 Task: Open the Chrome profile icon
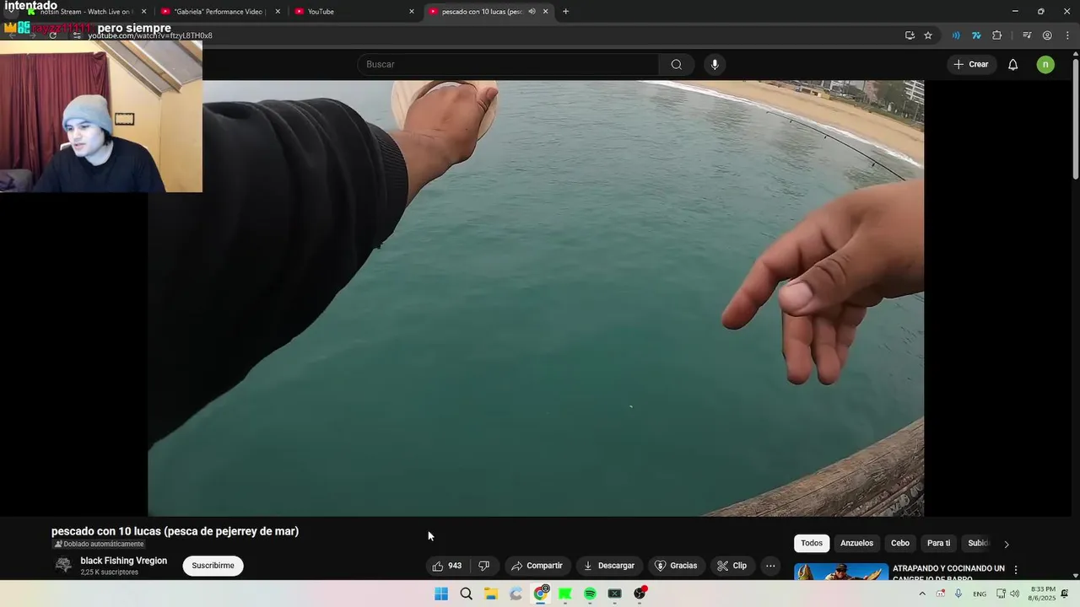click(x=1047, y=35)
